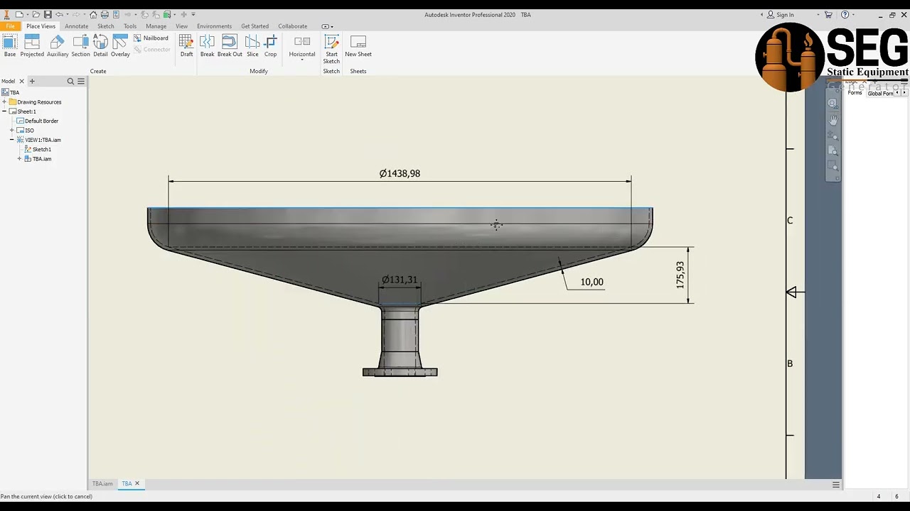
Task: Select the Section view tool
Action: click(x=81, y=45)
